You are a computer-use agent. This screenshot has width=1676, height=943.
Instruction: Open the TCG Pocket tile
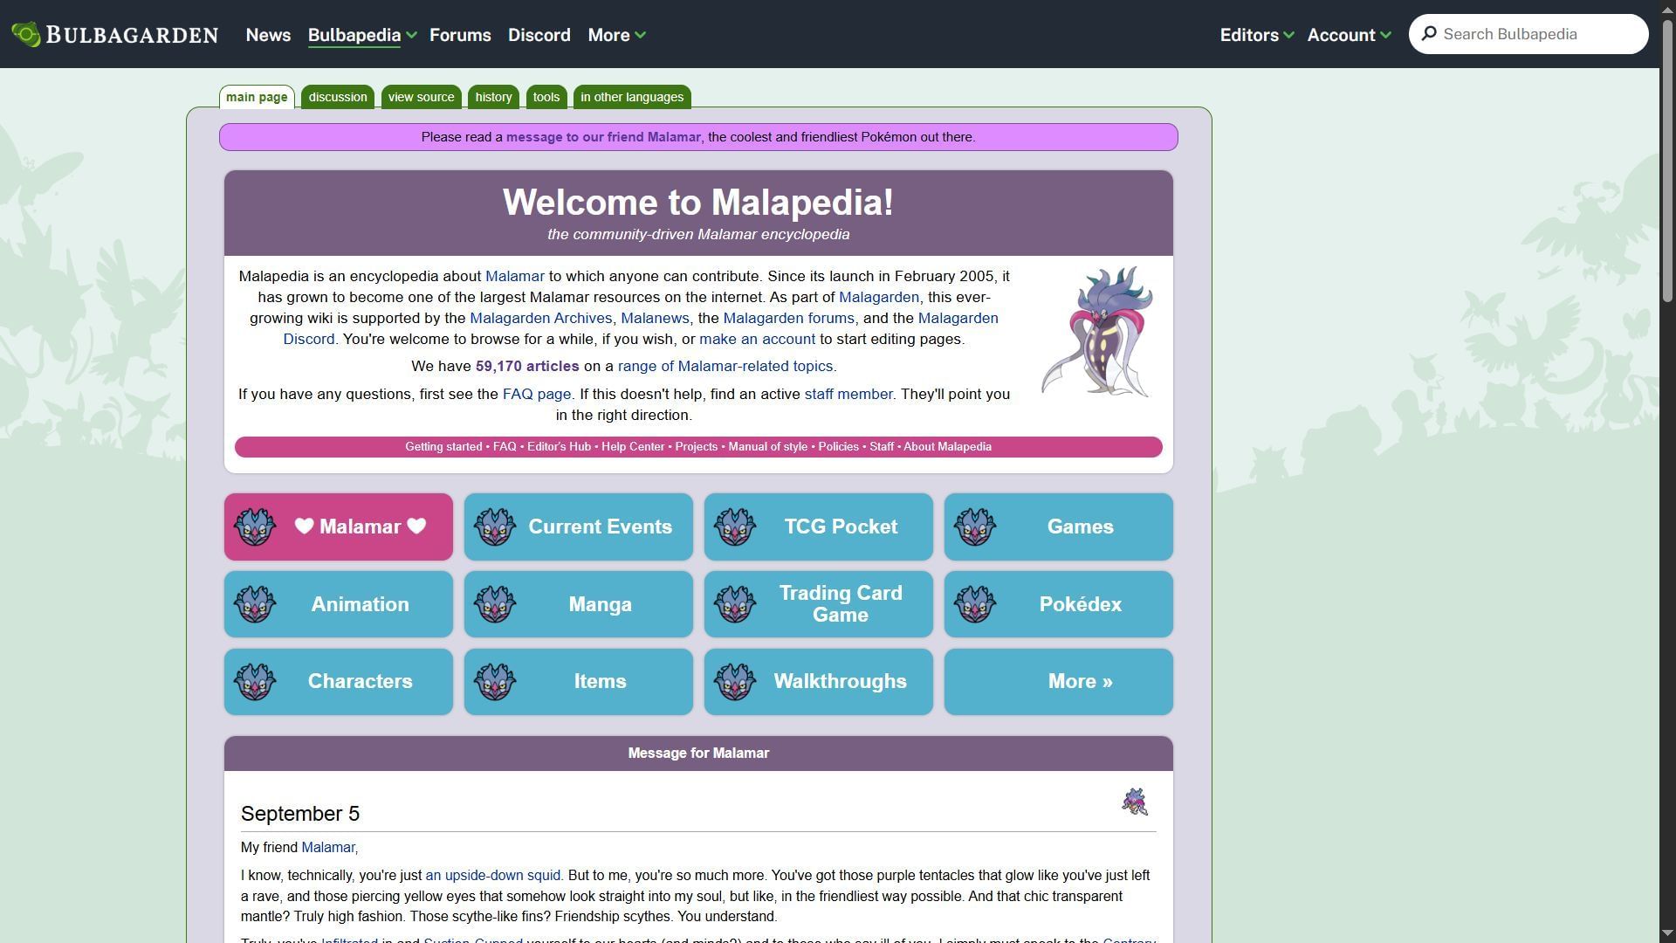click(819, 527)
